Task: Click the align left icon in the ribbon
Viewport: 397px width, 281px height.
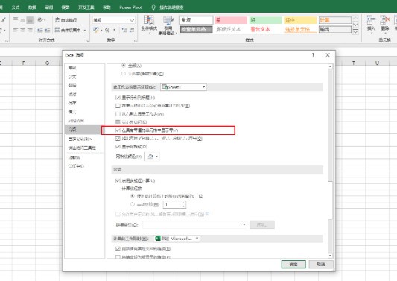Action: point(16,30)
